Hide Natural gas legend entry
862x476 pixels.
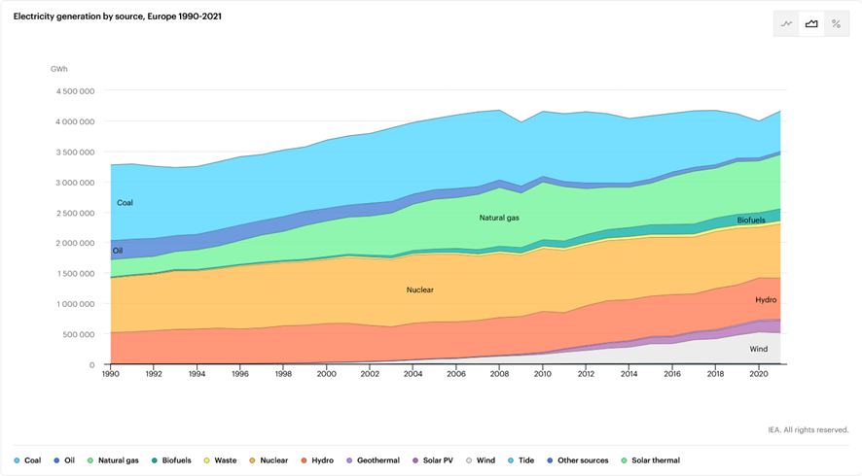pos(113,460)
